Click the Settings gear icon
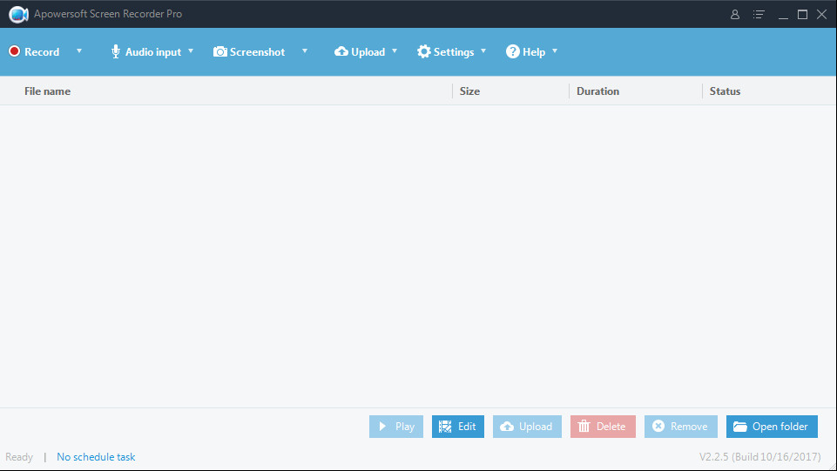The width and height of the screenshot is (837, 471). [x=424, y=51]
